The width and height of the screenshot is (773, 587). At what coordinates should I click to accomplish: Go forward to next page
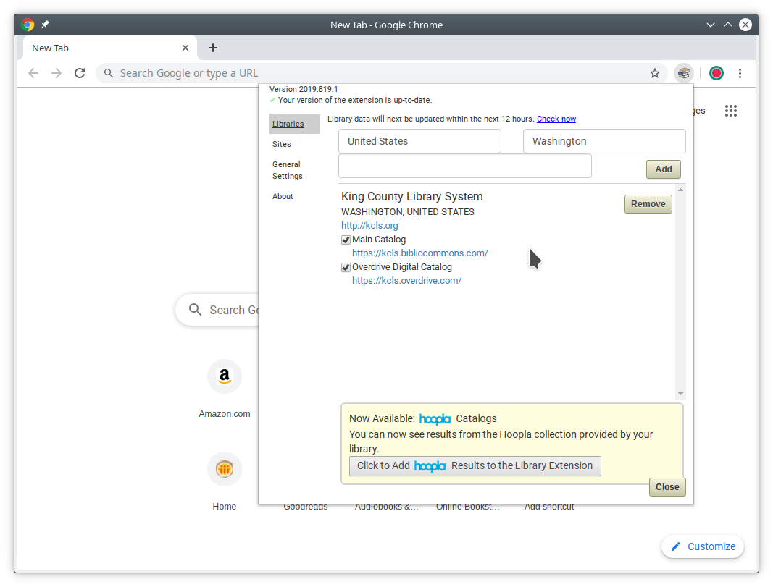[57, 73]
